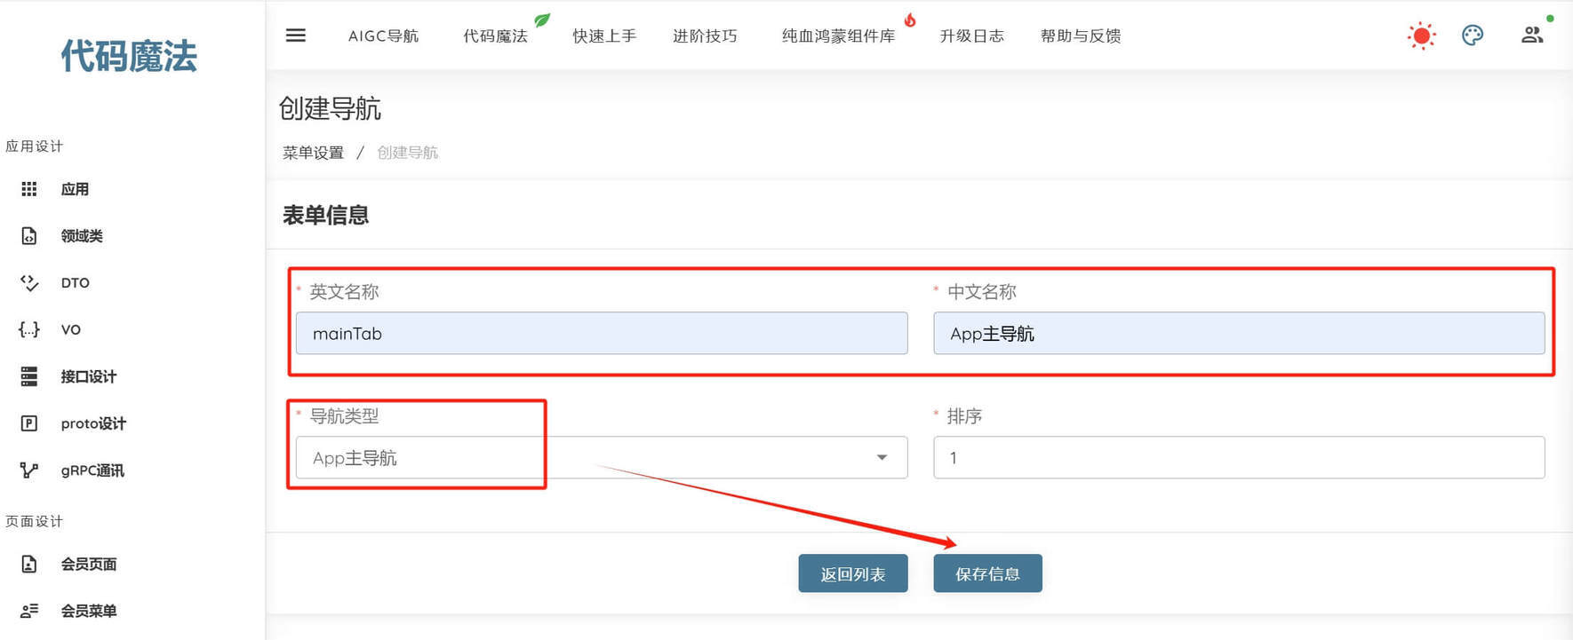Click the 英文名称 field label
This screenshot has width=1573, height=640.
tap(344, 291)
